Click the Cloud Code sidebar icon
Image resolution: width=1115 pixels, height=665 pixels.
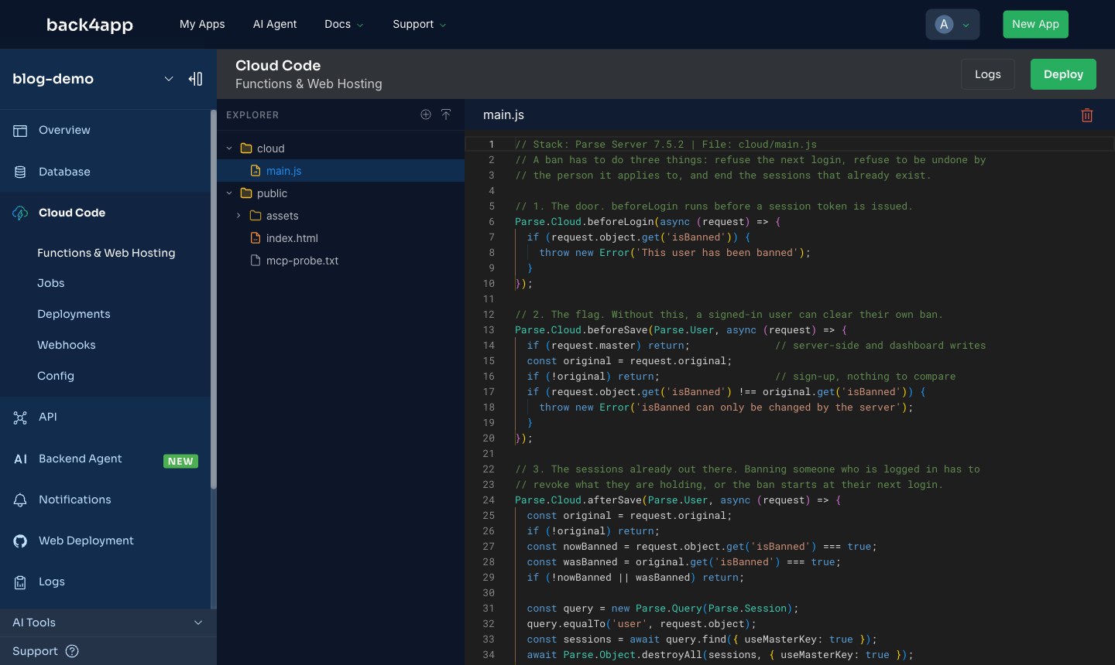20,213
